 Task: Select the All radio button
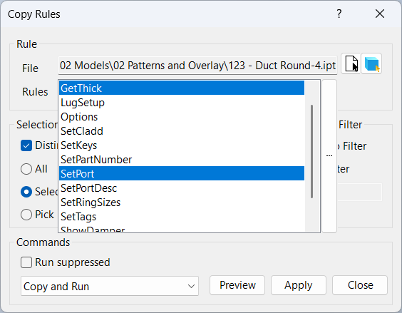26,169
